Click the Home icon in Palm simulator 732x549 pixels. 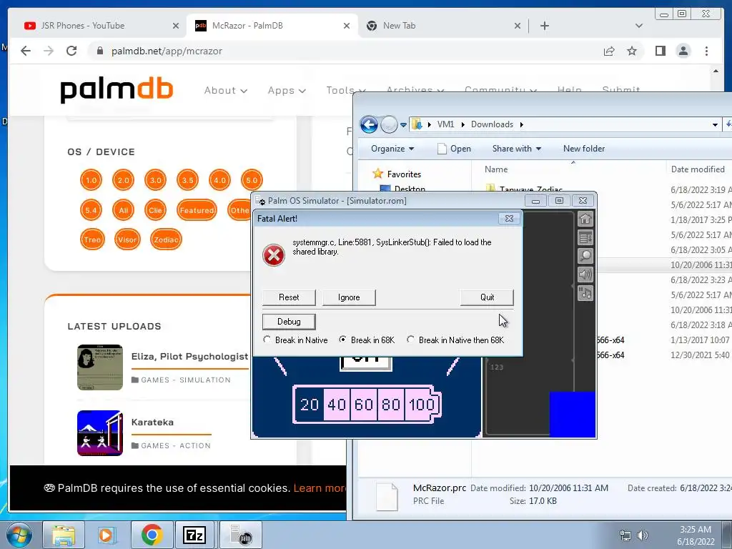585,219
